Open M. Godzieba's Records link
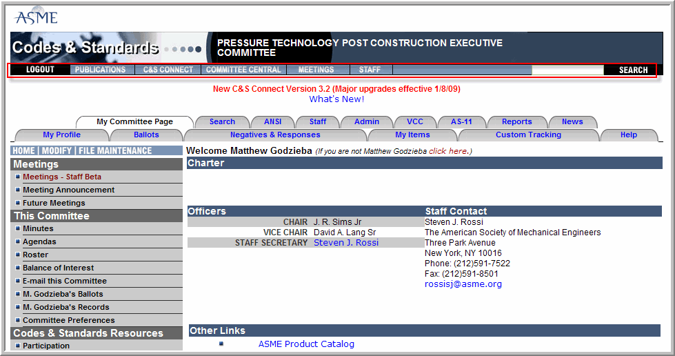The width and height of the screenshot is (675, 356). tap(66, 307)
